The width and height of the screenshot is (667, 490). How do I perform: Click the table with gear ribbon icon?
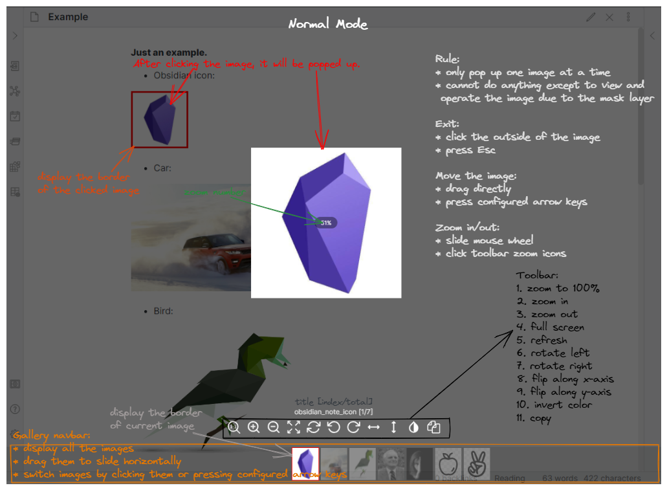15,192
